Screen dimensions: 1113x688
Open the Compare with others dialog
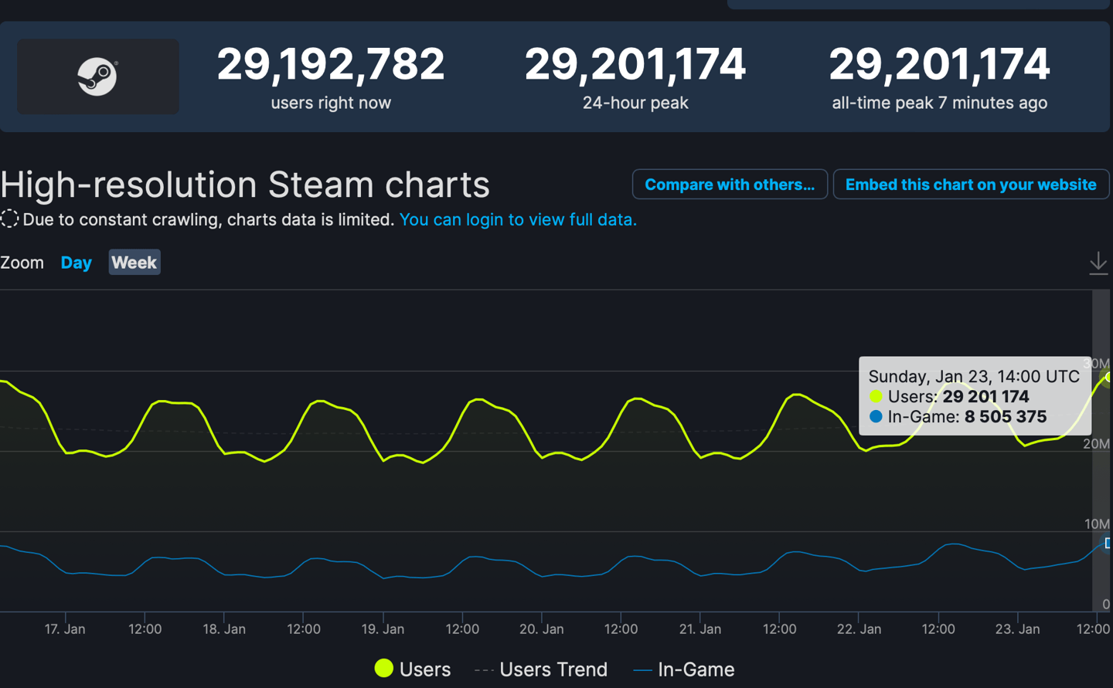click(729, 184)
